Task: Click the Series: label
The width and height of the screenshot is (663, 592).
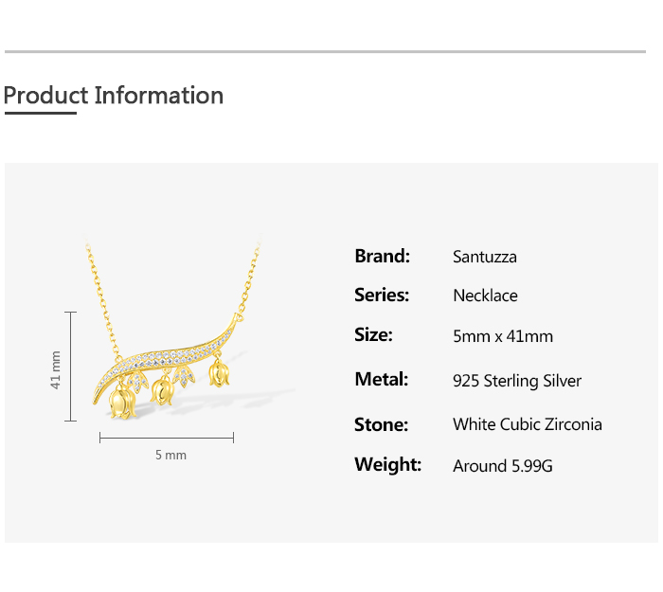Action: pyautogui.click(x=382, y=295)
